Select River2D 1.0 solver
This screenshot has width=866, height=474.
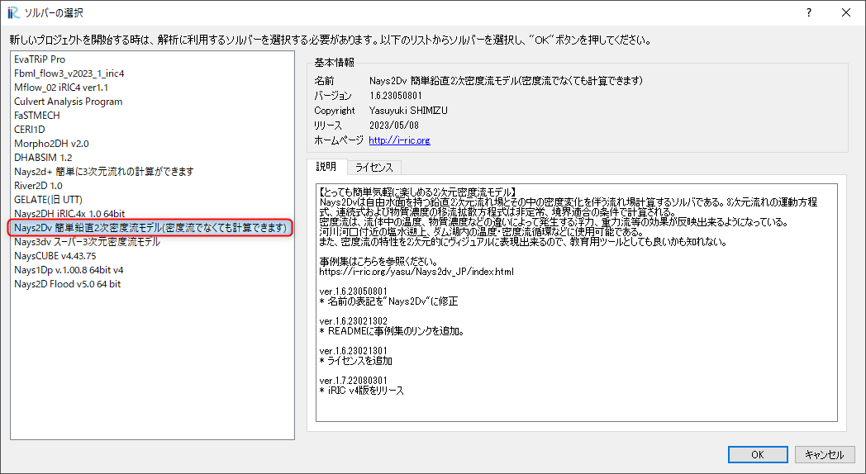point(152,186)
